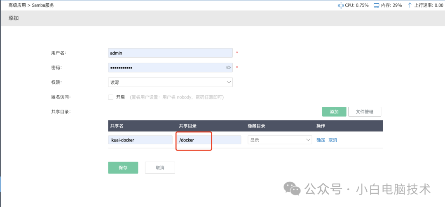
Task: Click the 开启 checkbox label
Action: [120, 97]
